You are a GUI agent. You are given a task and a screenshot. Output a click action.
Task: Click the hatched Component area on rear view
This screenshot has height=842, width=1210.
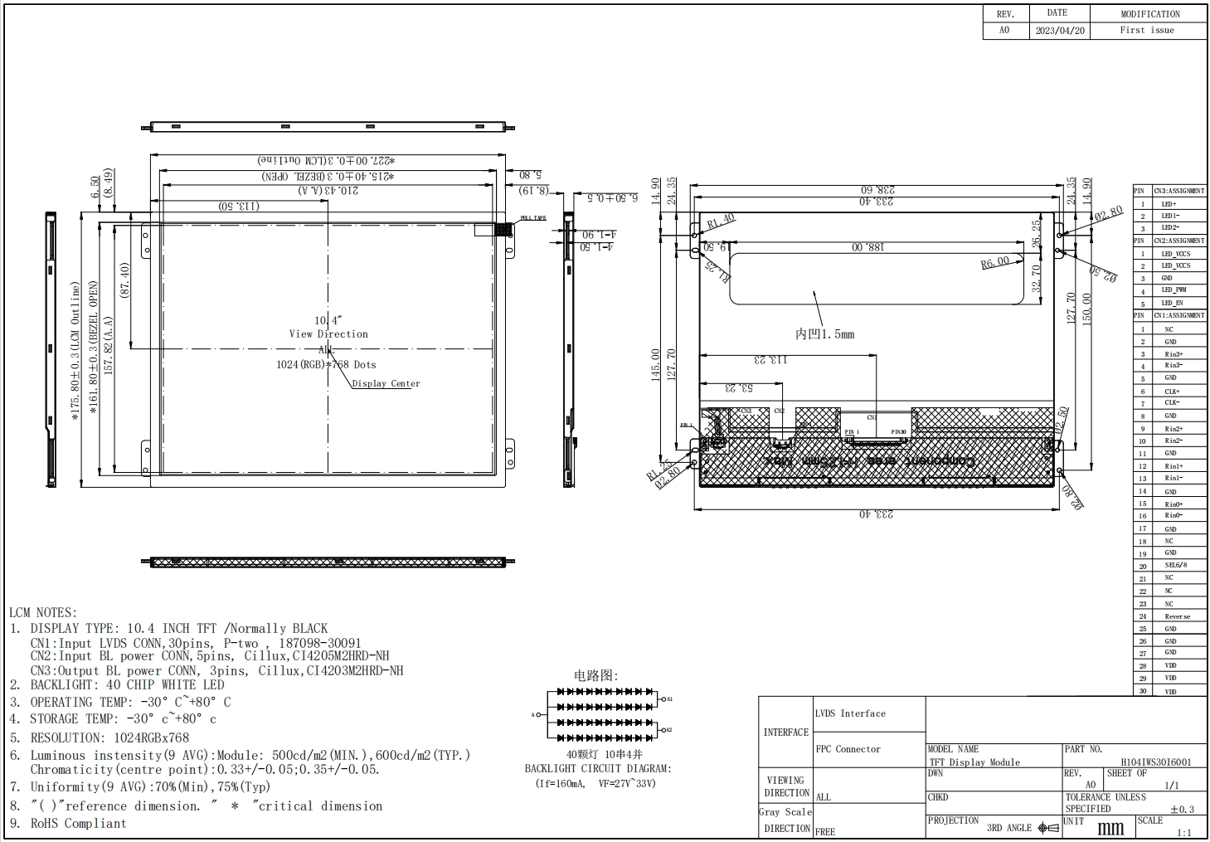point(879,460)
